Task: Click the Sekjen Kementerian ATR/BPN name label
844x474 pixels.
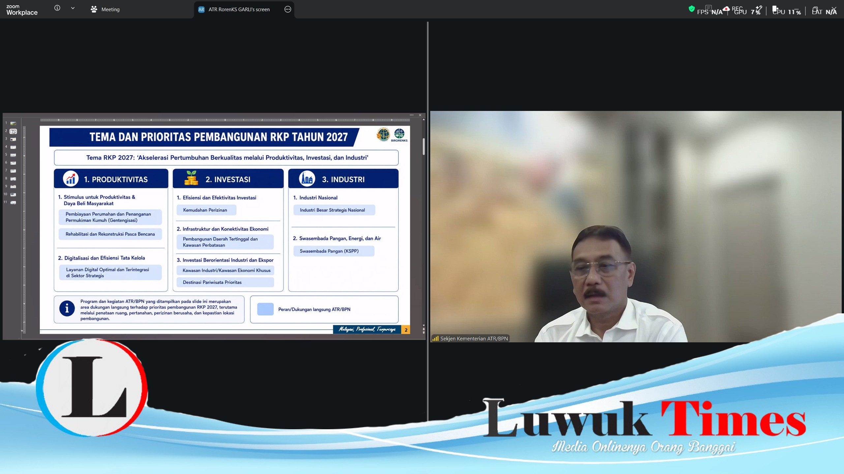Action: tap(474, 338)
